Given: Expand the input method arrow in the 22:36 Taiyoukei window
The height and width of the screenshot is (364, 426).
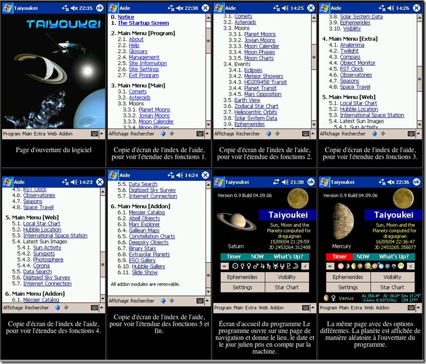Looking at the screenshot, I should pyautogui.click(x=418, y=308).
